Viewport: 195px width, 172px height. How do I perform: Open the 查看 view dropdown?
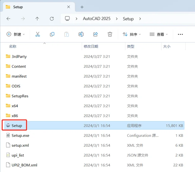[159, 34]
